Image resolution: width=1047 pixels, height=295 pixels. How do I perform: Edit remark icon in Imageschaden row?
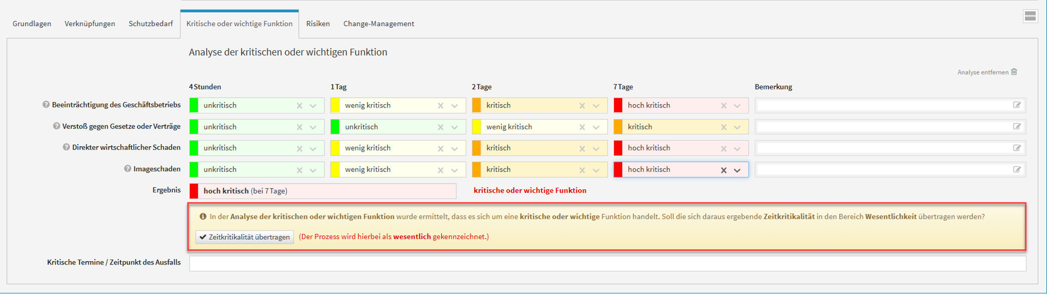click(1017, 170)
